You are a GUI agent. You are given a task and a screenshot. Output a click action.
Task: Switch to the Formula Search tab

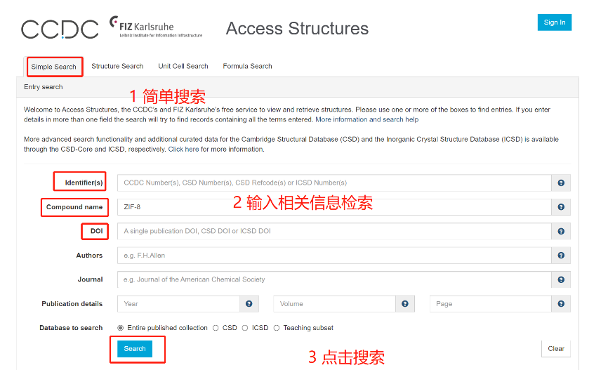coord(247,66)
